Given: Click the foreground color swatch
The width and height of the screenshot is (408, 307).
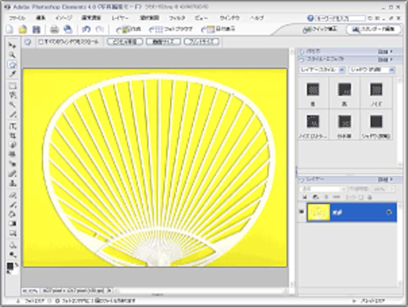Looking at the screenshot, I should click(x=10, y=266).
